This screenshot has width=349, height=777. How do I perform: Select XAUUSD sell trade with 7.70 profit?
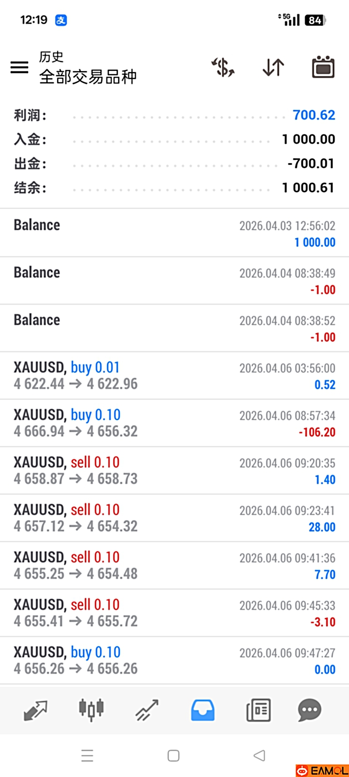pyautogui.click(x=174, y=565)
